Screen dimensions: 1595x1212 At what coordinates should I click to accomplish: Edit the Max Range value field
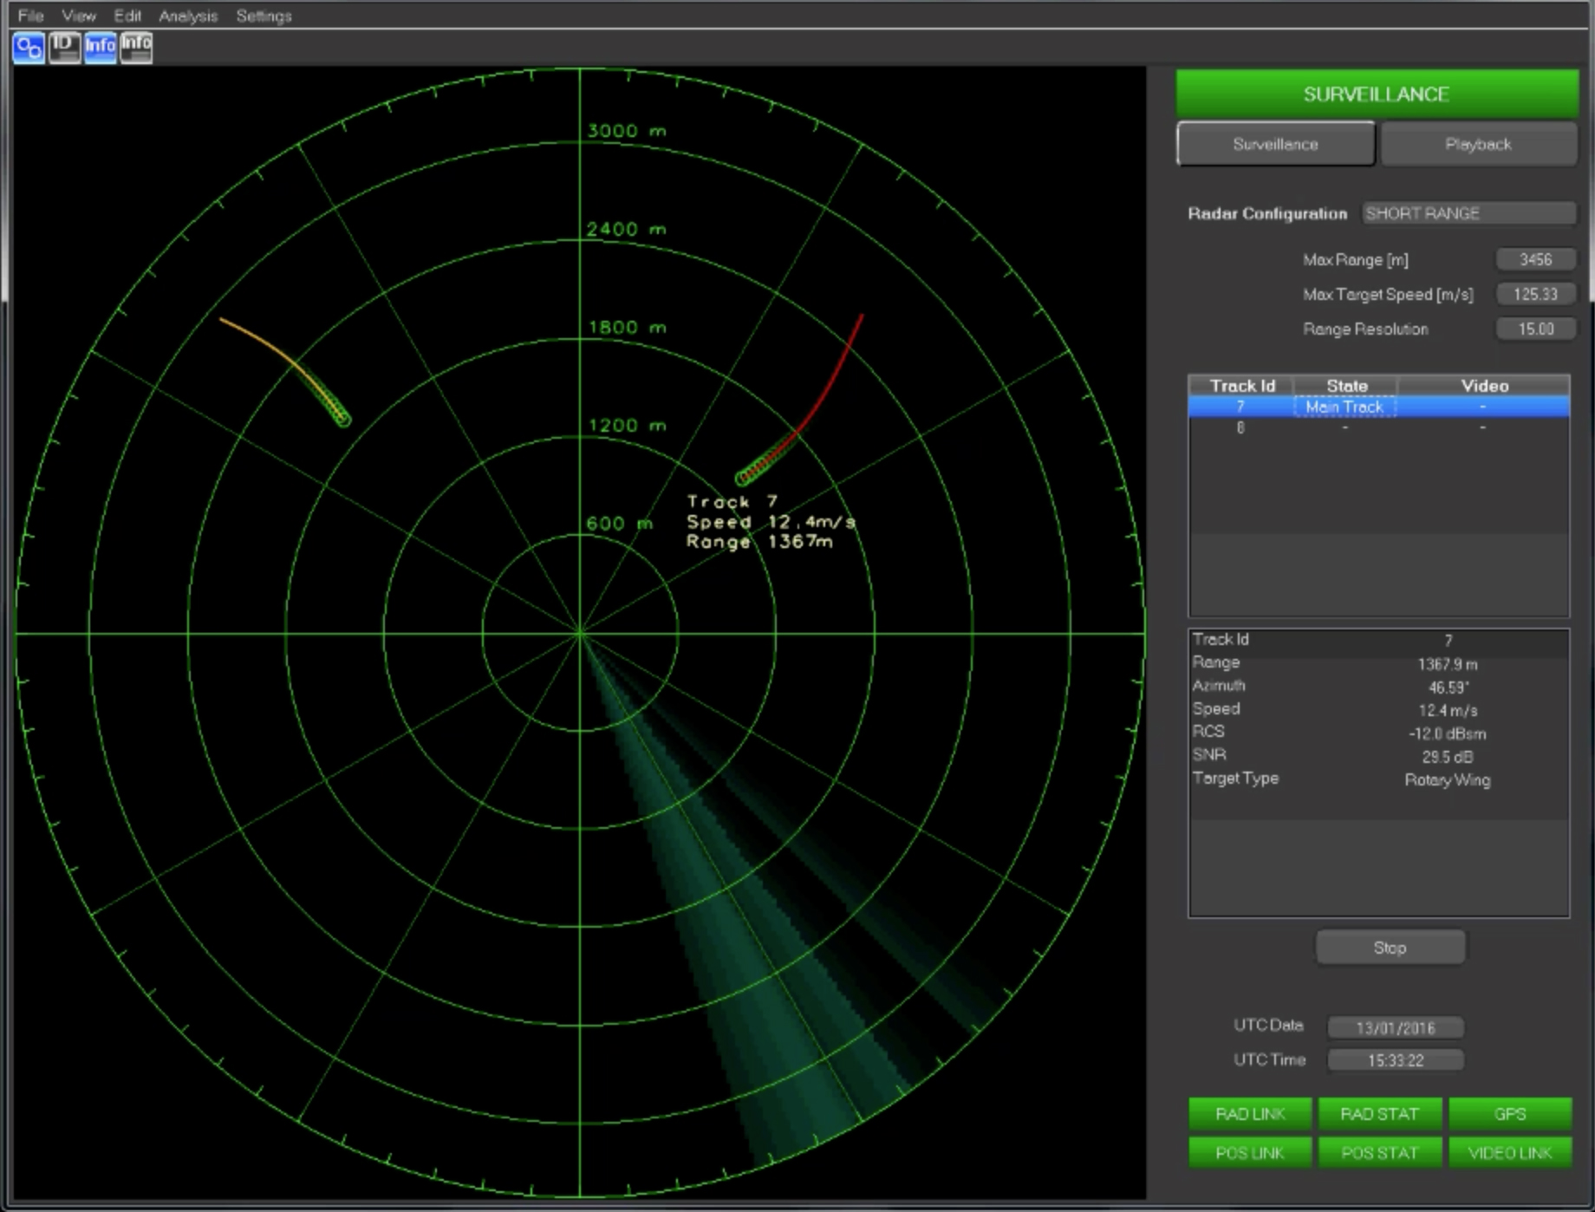[1535, 259]
